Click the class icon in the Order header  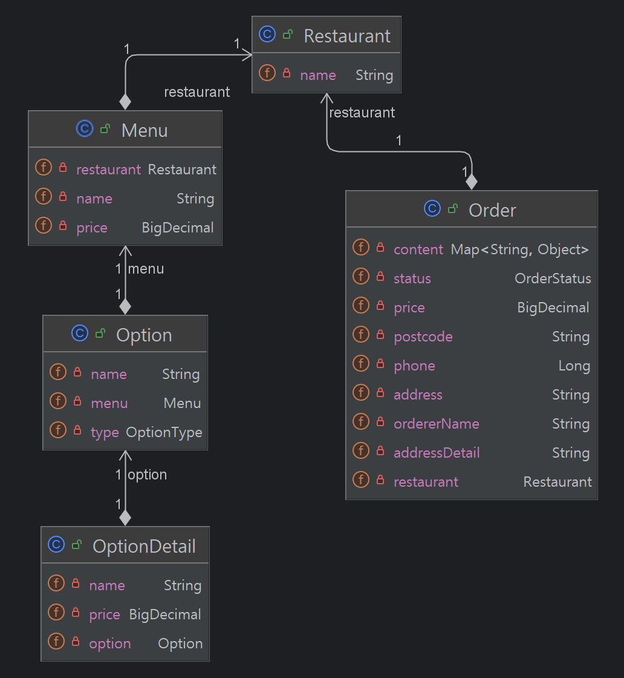pos(432,208)
